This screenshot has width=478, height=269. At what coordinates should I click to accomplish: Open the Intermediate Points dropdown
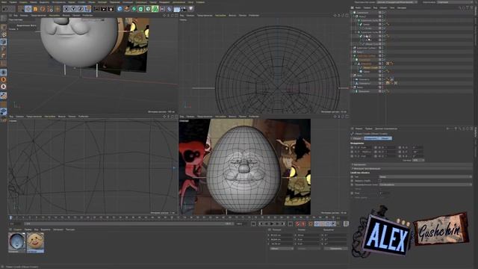pyautogui.click(x=425, y=185)
